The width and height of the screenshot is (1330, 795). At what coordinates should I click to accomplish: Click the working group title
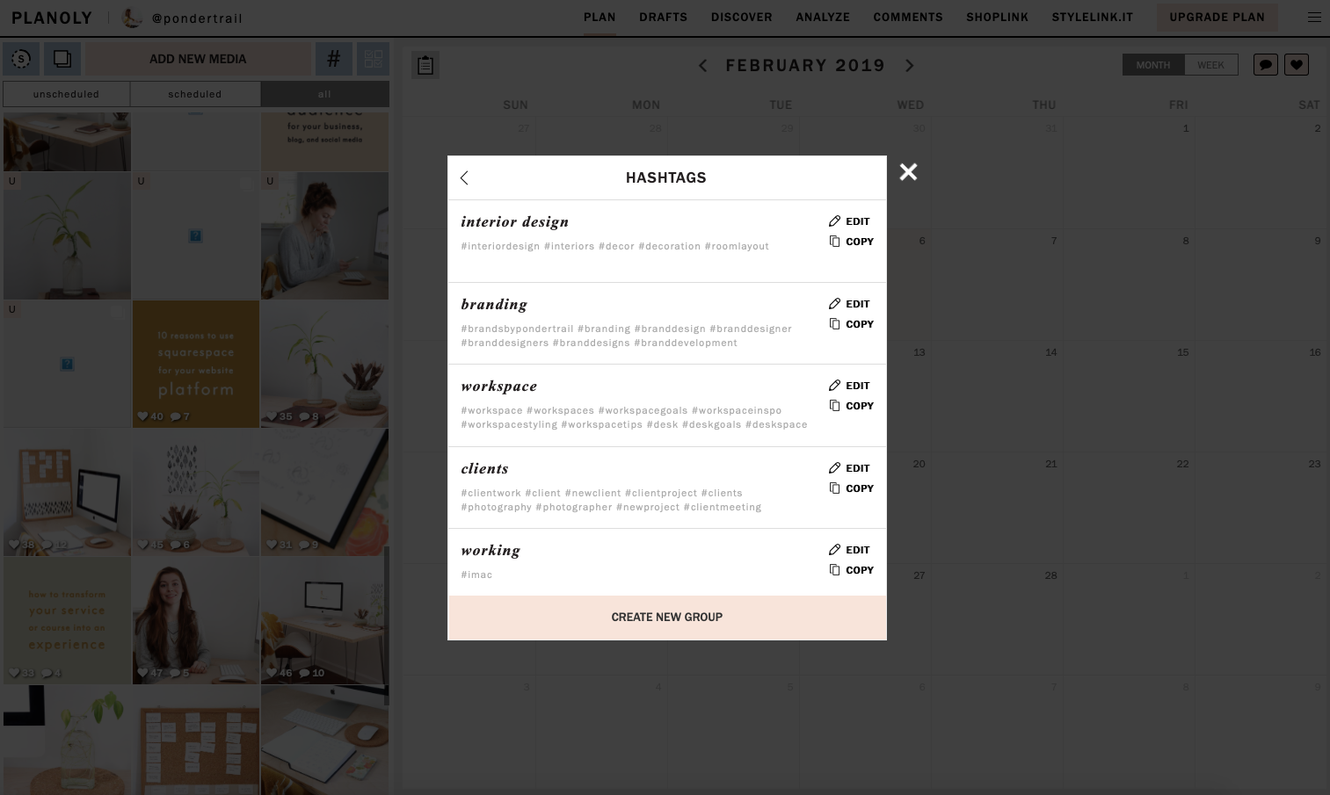point(491,551)
